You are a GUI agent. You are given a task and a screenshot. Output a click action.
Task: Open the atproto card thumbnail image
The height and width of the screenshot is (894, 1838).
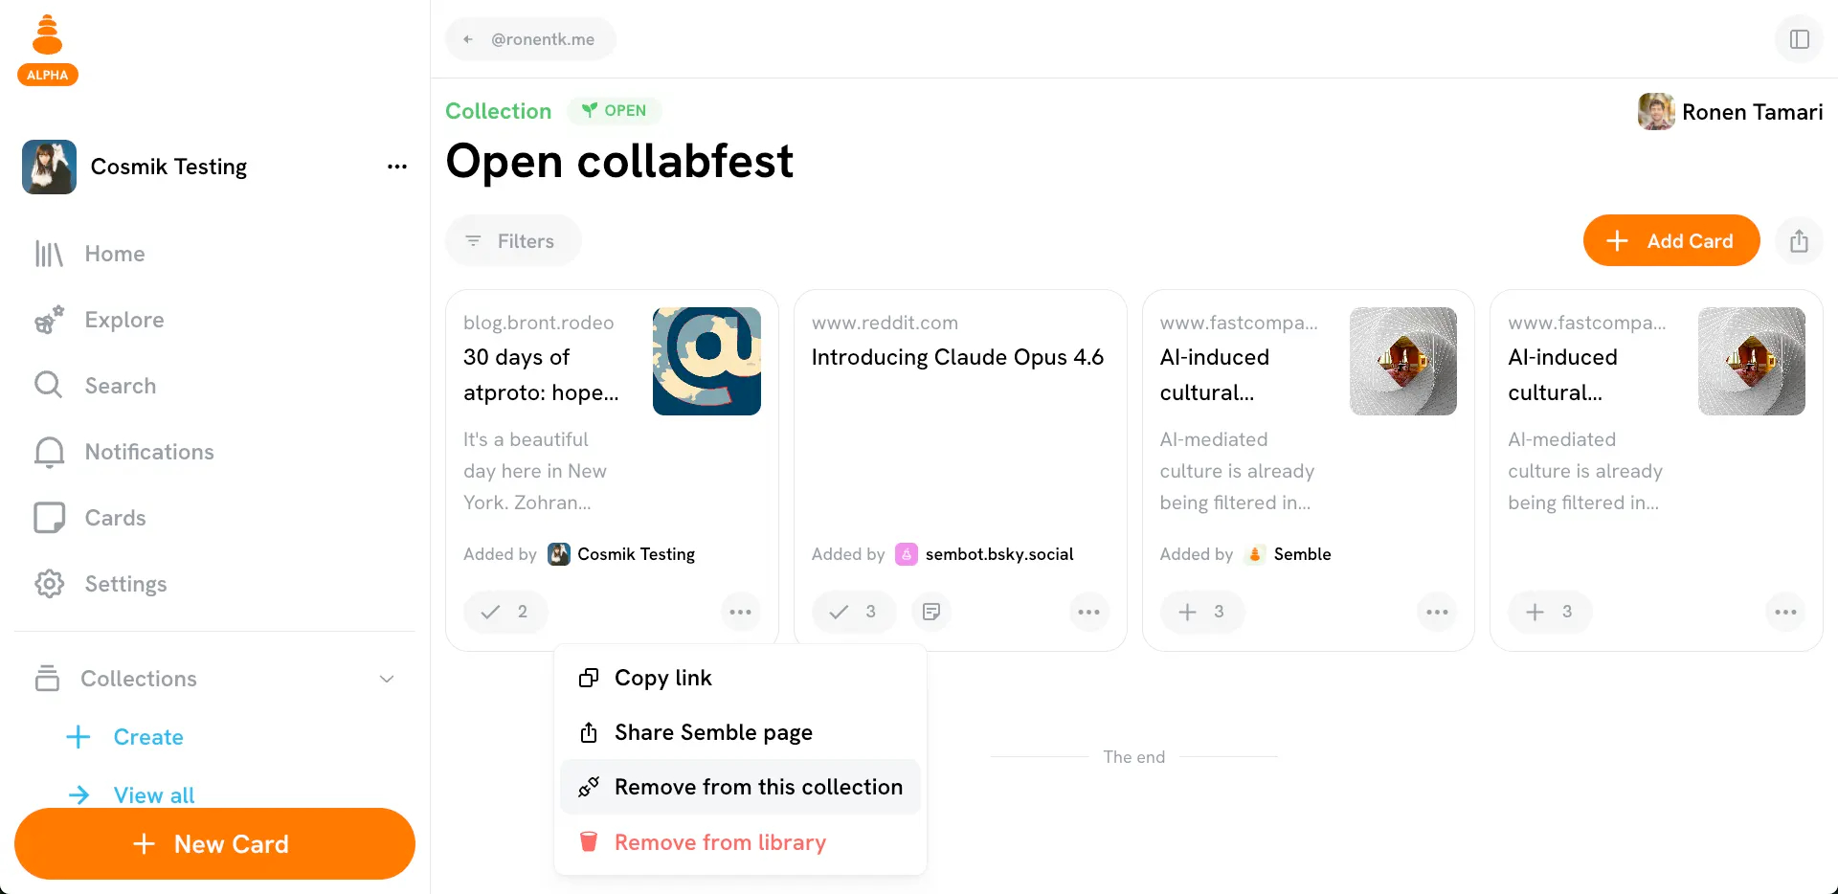(x=706, y=361)
